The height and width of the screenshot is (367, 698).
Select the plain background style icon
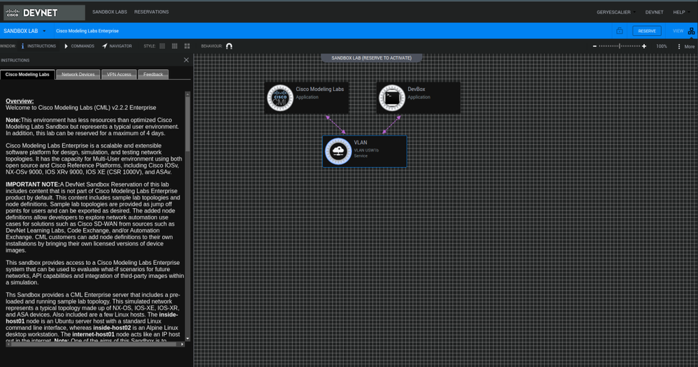[162, 46]
